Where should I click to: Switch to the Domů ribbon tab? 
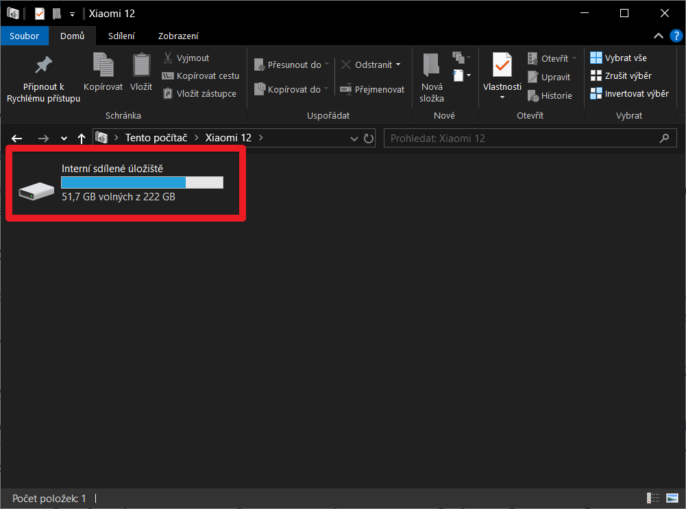(x=72, y=36)
